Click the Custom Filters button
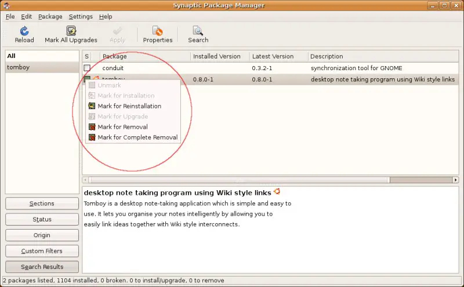Viewport: 464px width, 287px height. click(42, 251)
